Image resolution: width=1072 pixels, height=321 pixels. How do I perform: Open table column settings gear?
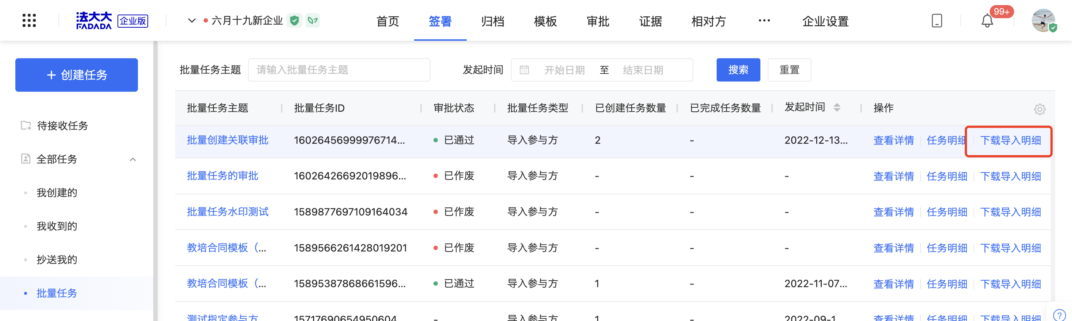tap(1040, 109)
